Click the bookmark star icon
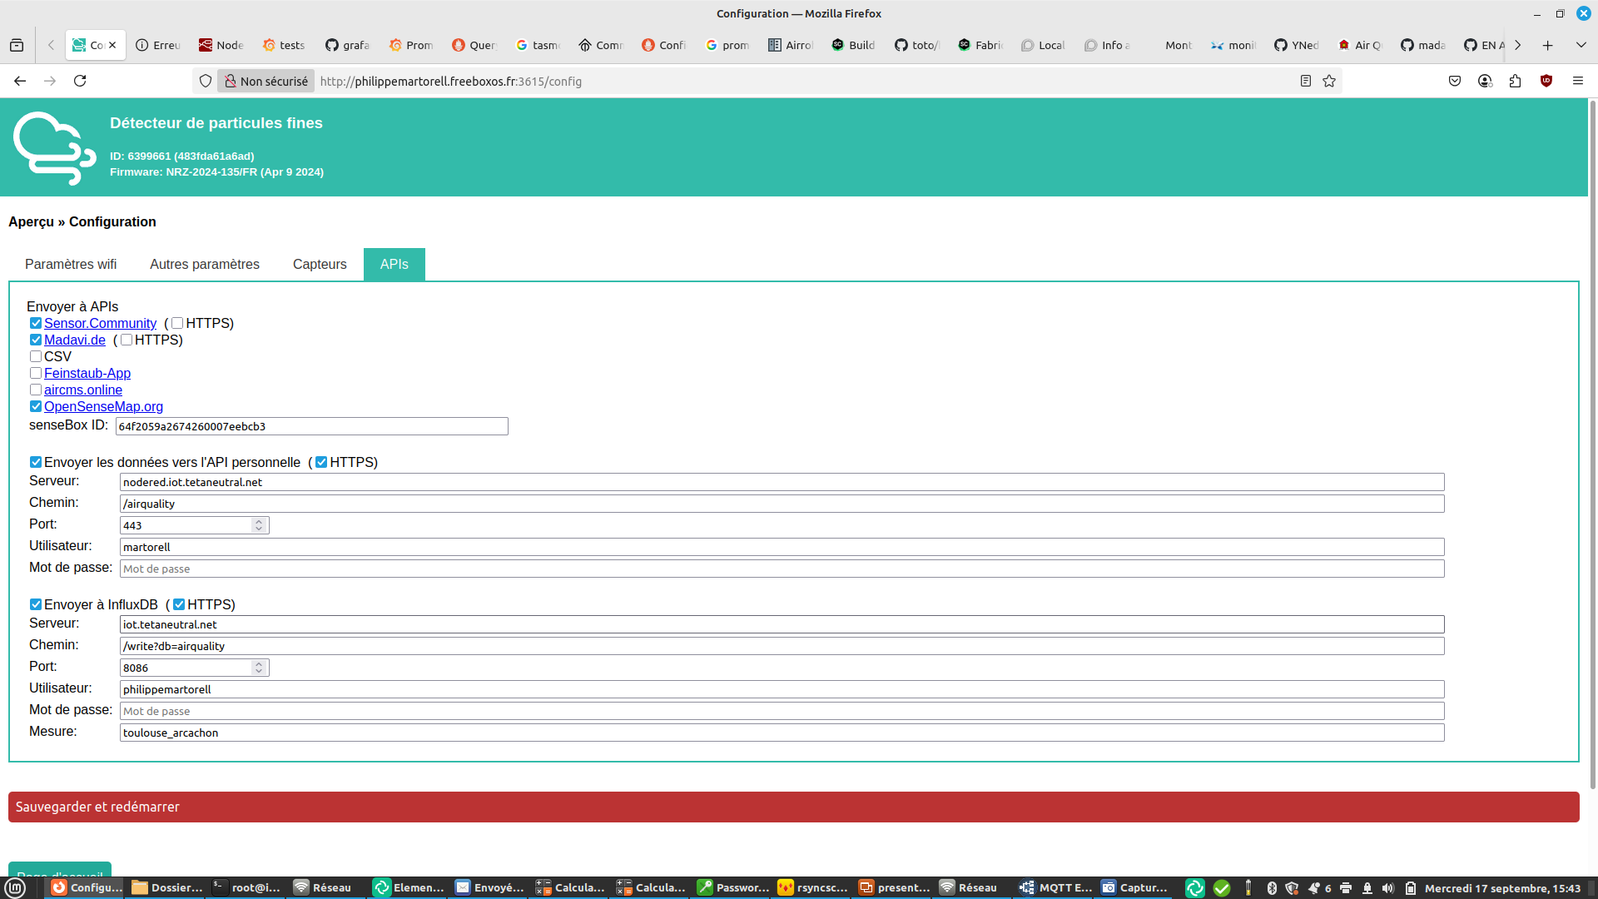The image size is (1598, 899). 1329,81
